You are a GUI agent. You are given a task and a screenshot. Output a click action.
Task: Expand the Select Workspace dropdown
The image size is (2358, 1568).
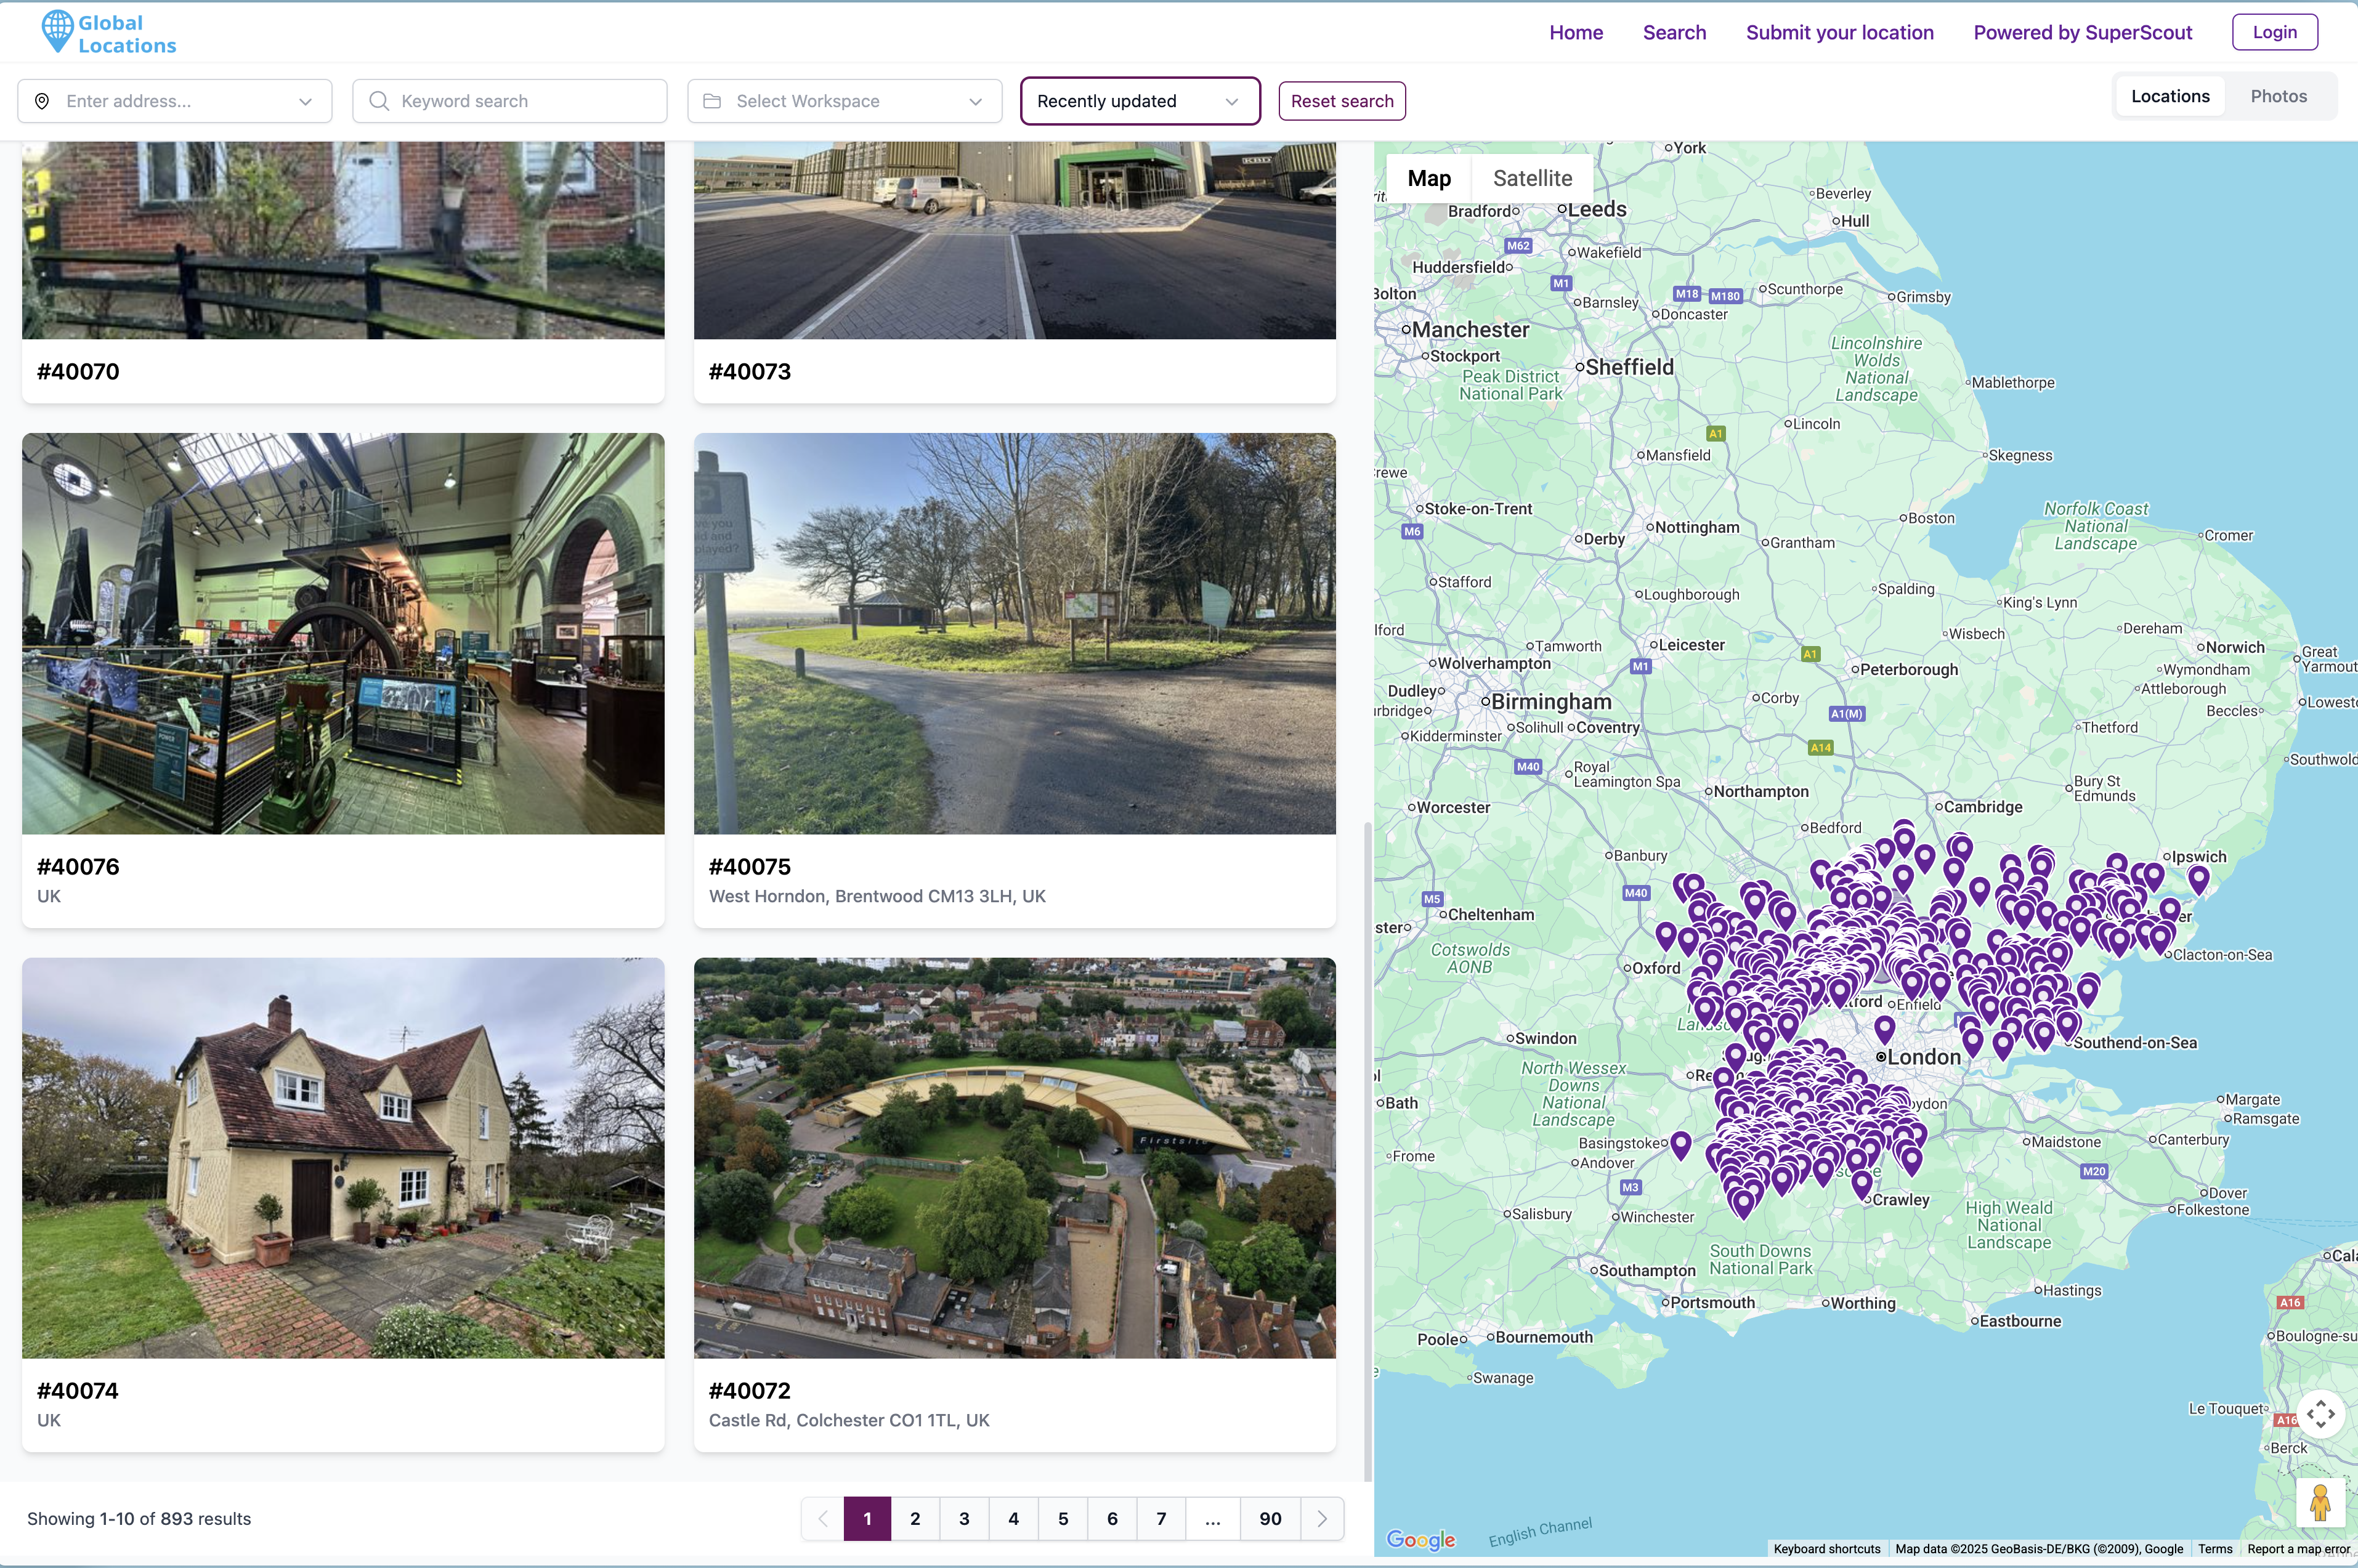(x=975, y=101)
